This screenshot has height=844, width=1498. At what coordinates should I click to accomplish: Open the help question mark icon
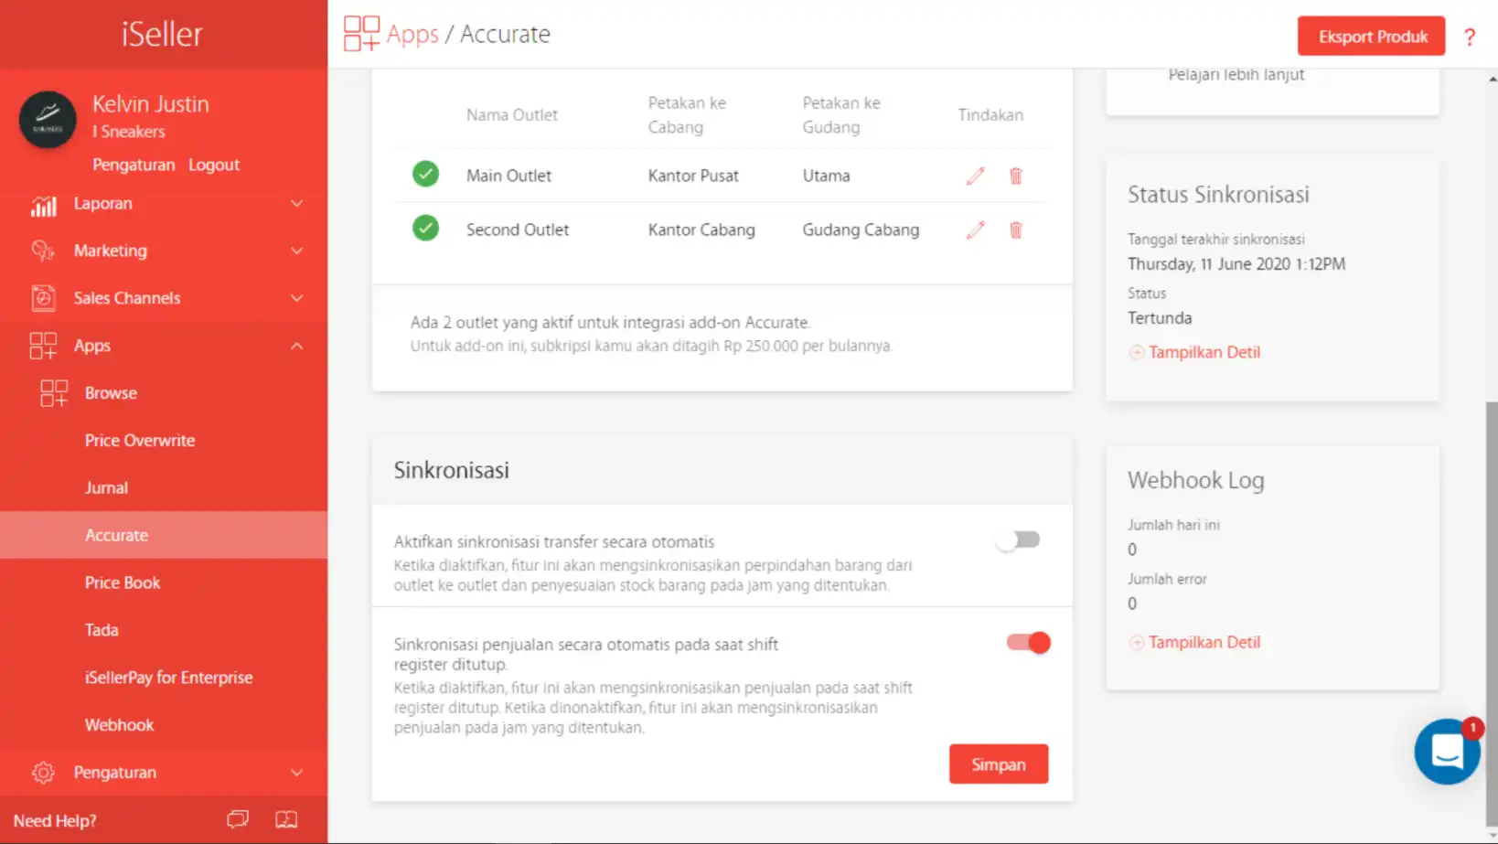coord(1470,37)
